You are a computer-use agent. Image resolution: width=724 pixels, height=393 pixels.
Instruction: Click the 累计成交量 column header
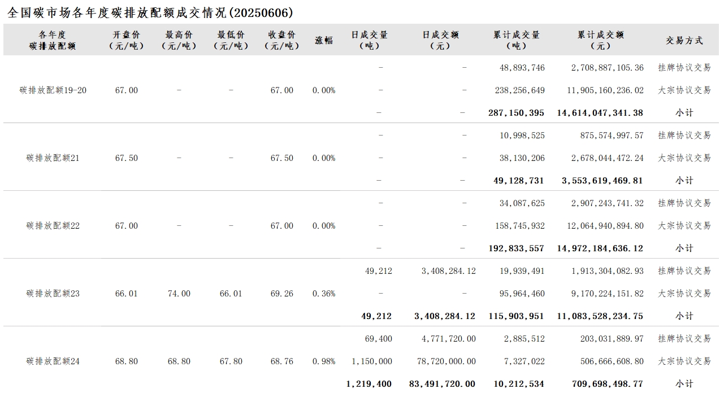pyautogui.click(x=517, y=40)
